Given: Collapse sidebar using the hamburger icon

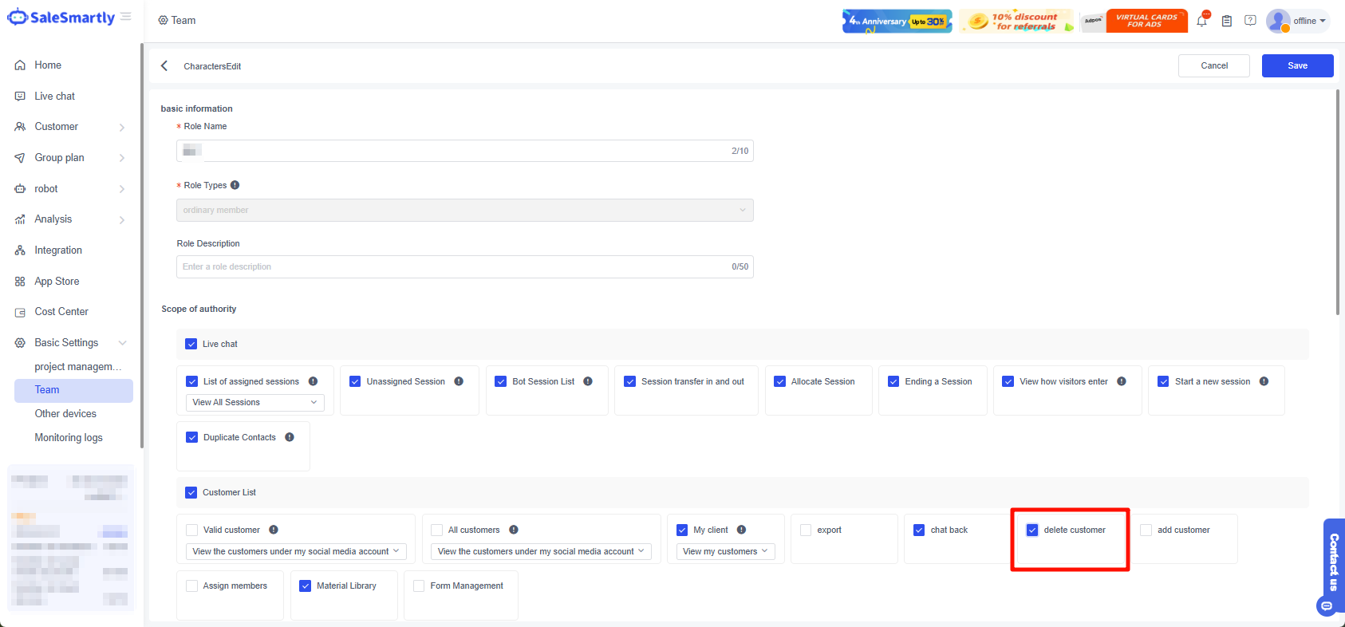Looking at the screenshot, I should pos(126,17).
